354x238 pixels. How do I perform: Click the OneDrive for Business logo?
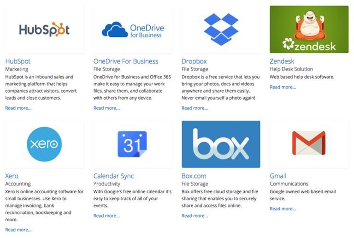tap(133, 30)
